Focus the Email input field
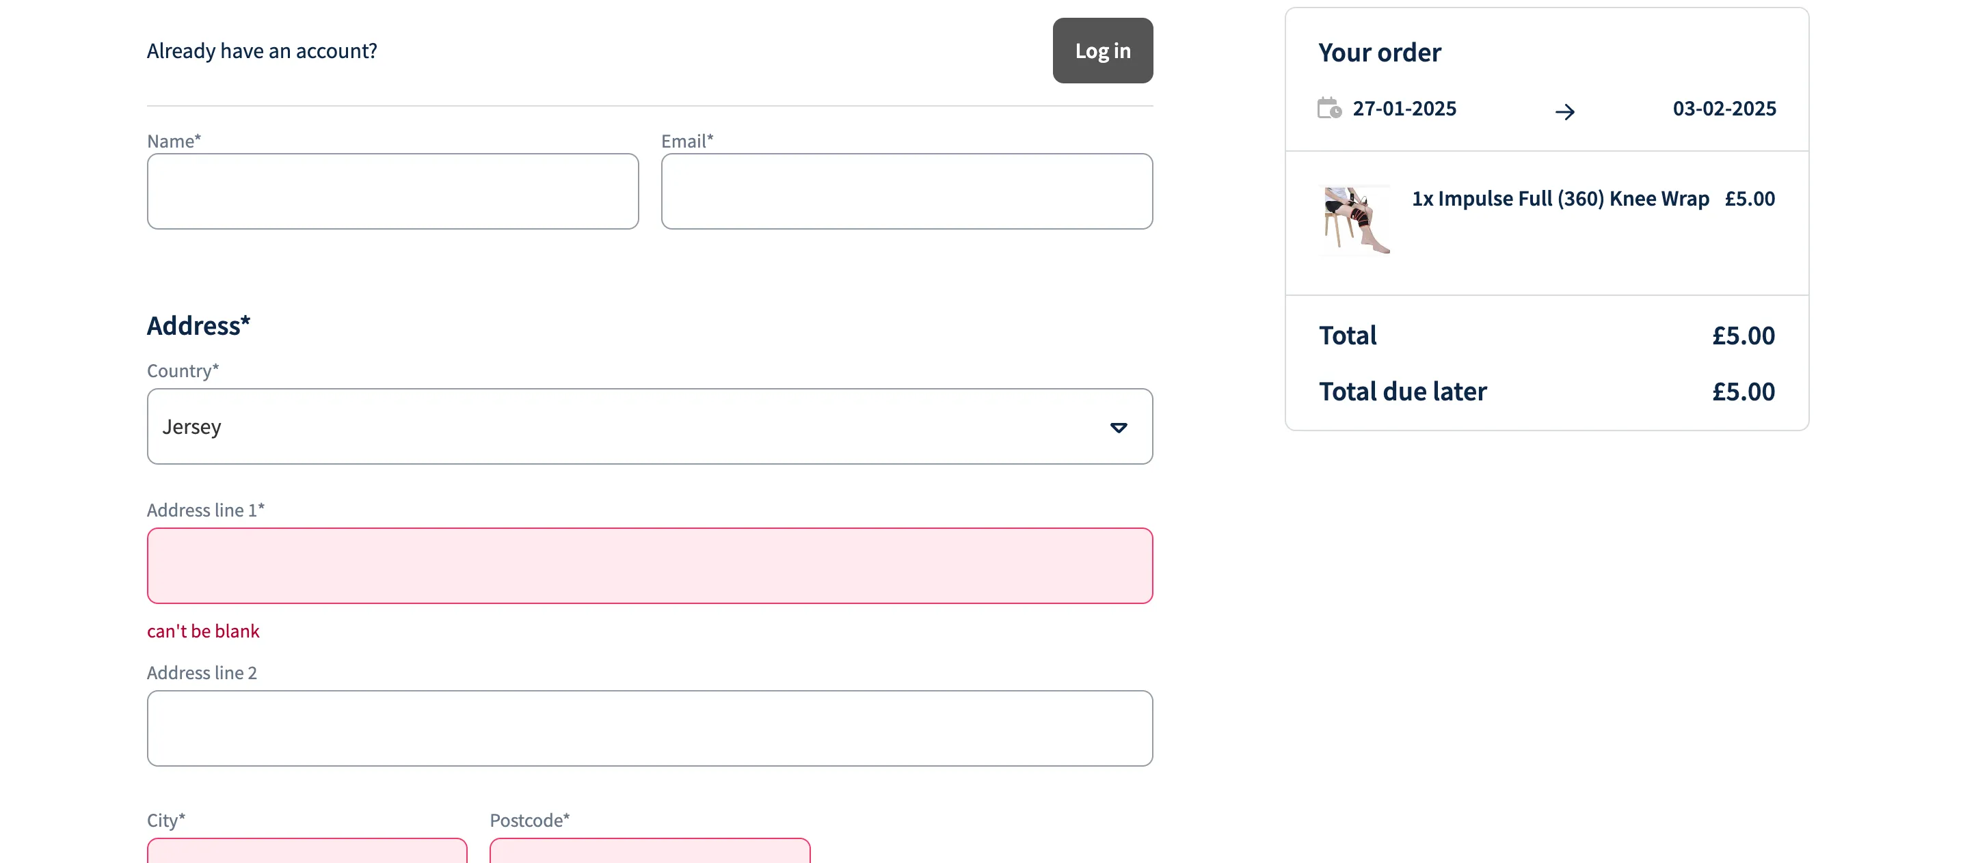Screen dimensions: 1963x863 [906, 191]
